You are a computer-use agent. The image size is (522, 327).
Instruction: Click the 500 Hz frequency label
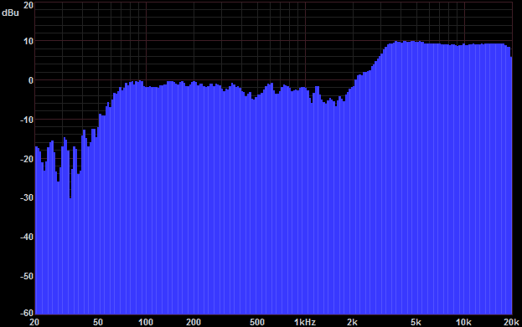[x=257, y=322]
